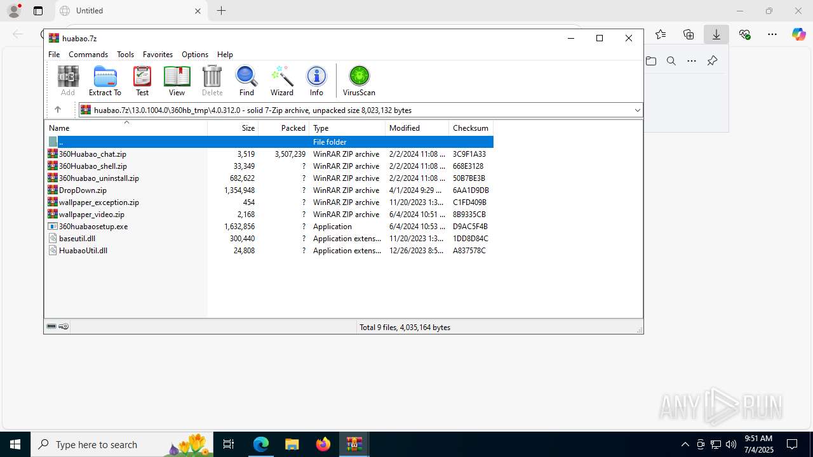Click disk drive icon in status bar

pos(51,327)
